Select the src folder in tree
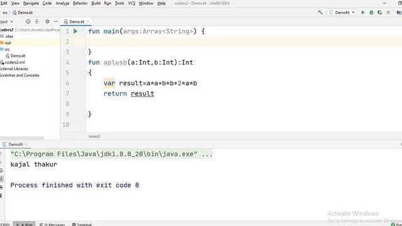 7,49
